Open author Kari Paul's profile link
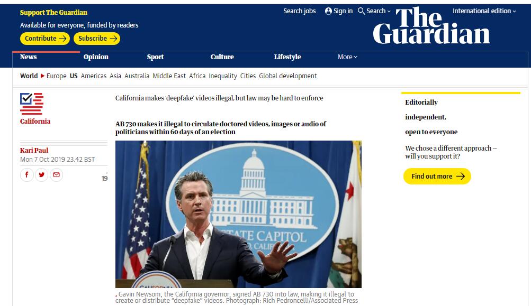This screenshot has height=306, width=531. click(34, 151)
